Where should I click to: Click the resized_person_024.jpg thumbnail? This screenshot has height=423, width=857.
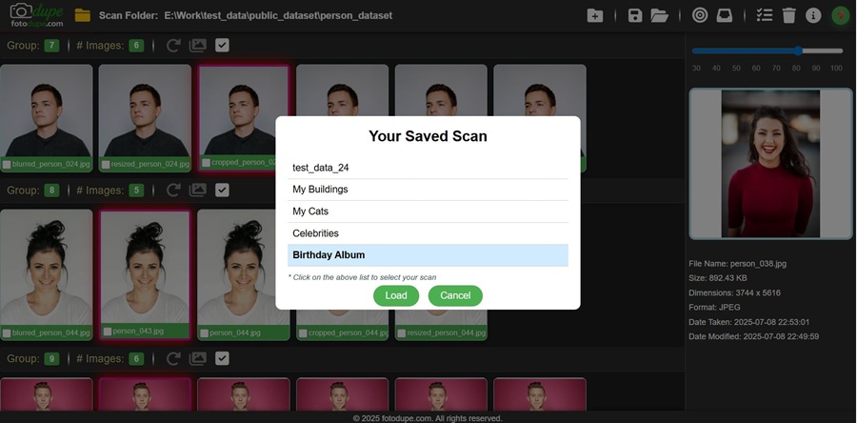coord(145,110)
